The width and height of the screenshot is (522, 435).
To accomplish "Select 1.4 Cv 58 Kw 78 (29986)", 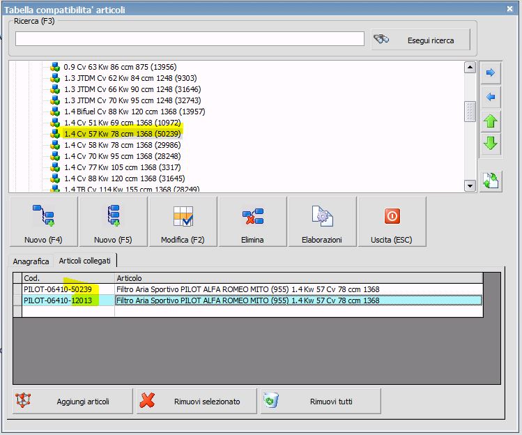I will tap(122, 145).
